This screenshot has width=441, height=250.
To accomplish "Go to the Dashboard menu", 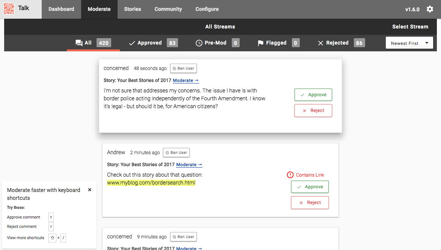I will (61, 9).
